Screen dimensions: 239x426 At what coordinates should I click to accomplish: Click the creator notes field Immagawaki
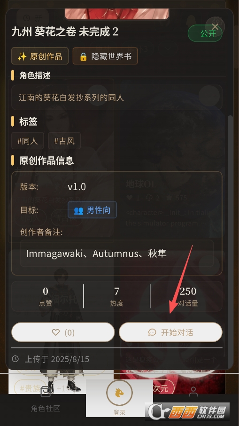point(117,253)
